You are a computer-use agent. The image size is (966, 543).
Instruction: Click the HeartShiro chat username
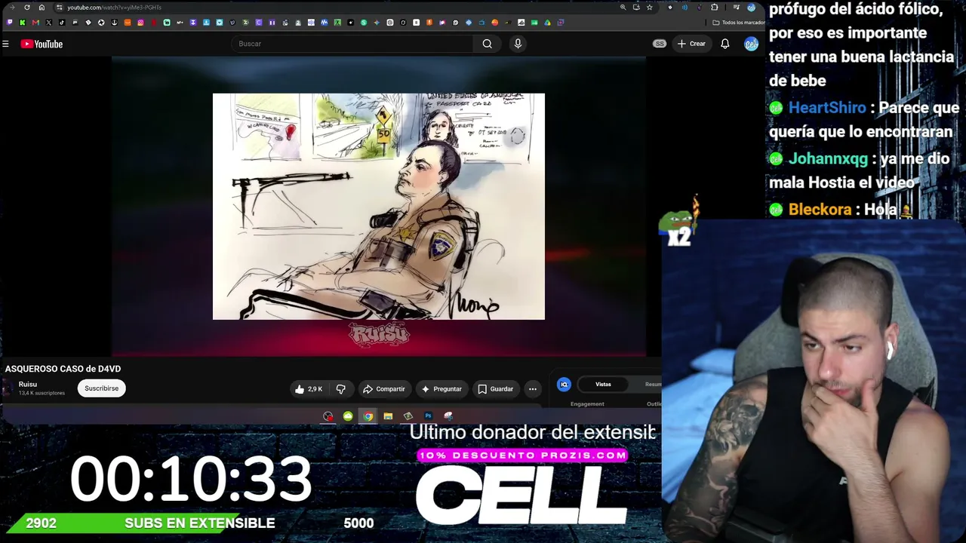coord(827,108)
